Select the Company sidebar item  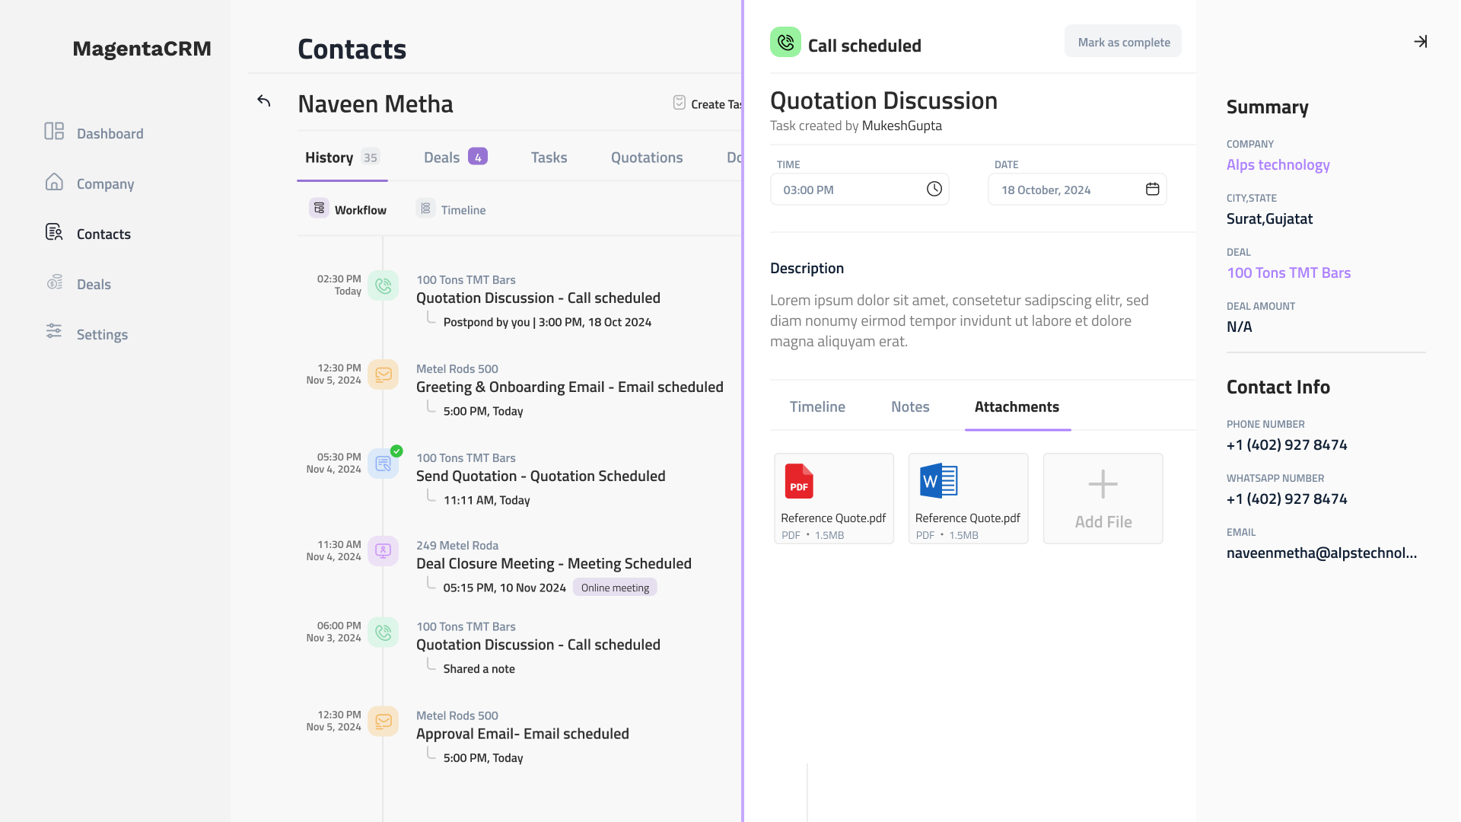105,184
